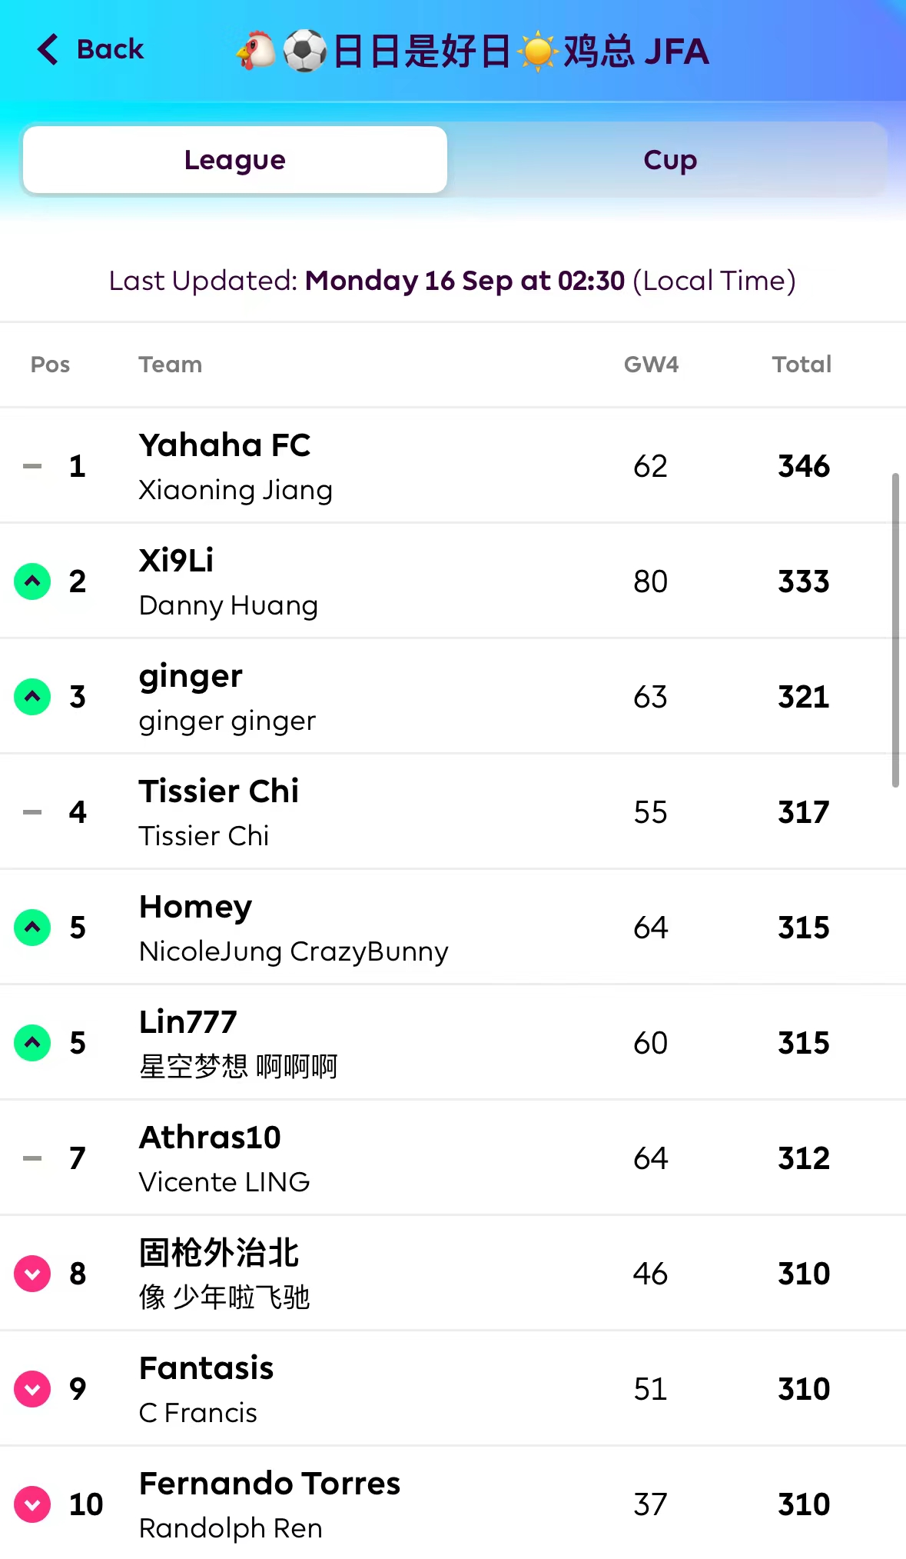Click the Total column header
The width and height of the screenshot is (906, 1559).
tap(801, 365)
